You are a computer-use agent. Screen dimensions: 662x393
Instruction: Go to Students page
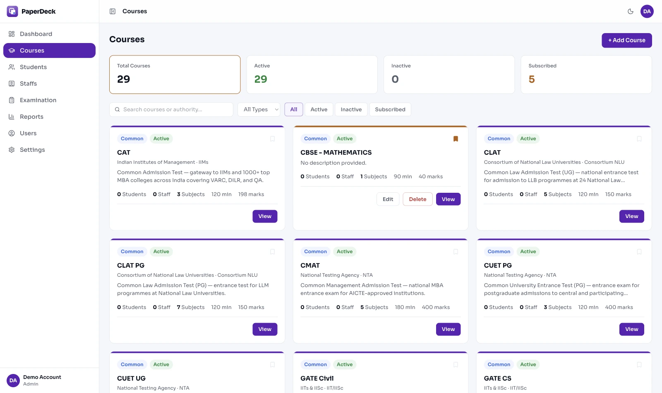(x=49, y=67)
